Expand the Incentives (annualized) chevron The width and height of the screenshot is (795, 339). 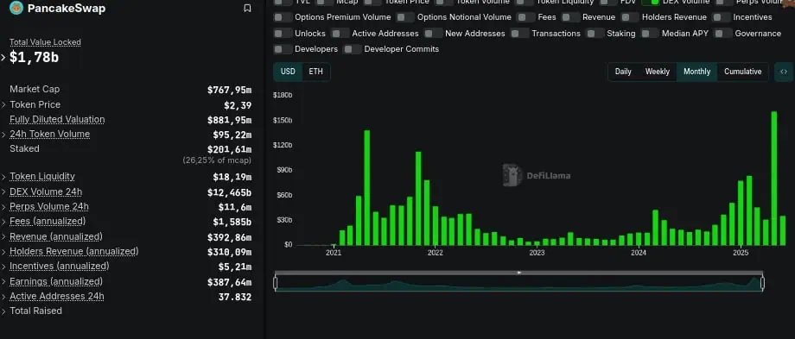tap(3, 267)
